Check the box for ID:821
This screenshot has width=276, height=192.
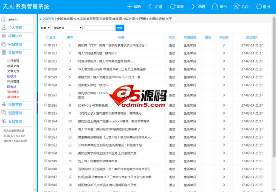tap(45, 145)
